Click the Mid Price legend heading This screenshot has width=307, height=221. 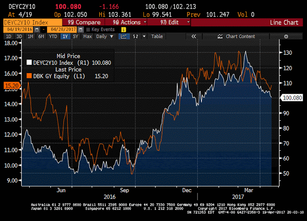(68, 56)
